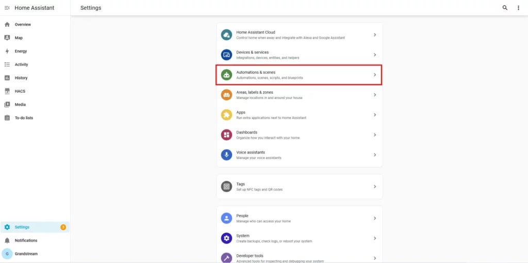Screen dimensions: 528x263
Task: Open Voice assistants settings entry
Action: coord(300,155)
